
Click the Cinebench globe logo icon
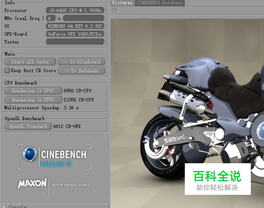(30, 154)
